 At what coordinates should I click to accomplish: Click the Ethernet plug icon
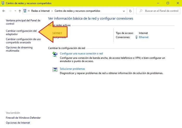point(136,37)
